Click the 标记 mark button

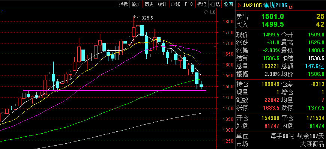201,4
